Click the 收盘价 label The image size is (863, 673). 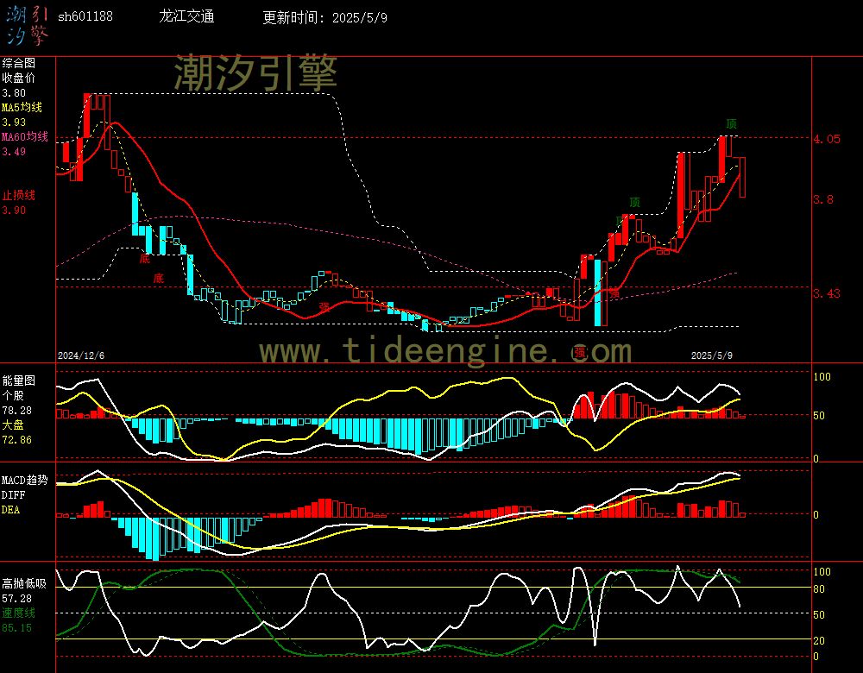pos(18,78)
